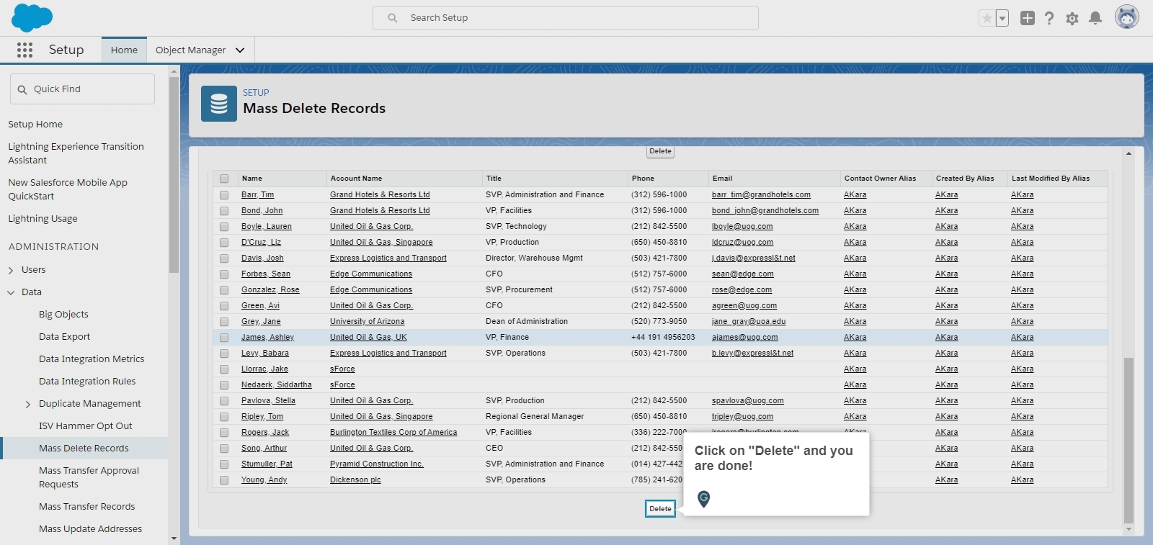Check the James, Ashley row checkbox
The height and width of the screenshot is (545, 1153).
(x=224, y=338)
